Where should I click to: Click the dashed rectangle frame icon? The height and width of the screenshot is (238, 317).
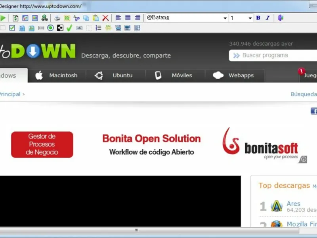tap(89, 28)
